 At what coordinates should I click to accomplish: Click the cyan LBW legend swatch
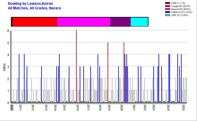point(168,15)
